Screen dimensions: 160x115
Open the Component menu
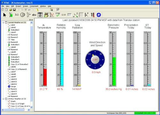pos(34,6)
